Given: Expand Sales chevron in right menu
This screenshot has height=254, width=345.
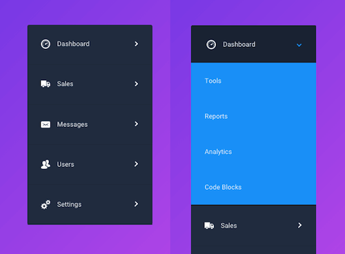Looking at the screenshot, I should tap(299, 225).
